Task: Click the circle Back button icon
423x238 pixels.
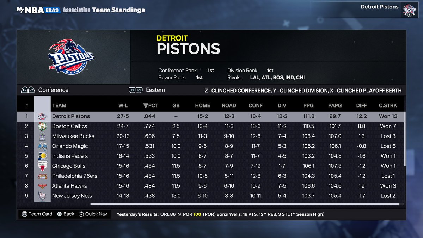Action: [59, 214]
